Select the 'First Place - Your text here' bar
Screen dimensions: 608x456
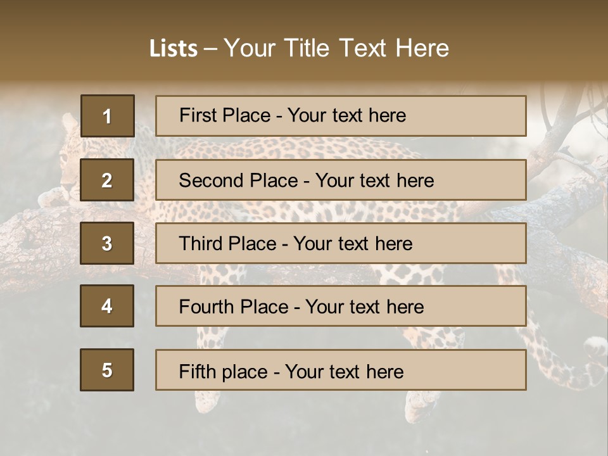[x=341, y=116]
